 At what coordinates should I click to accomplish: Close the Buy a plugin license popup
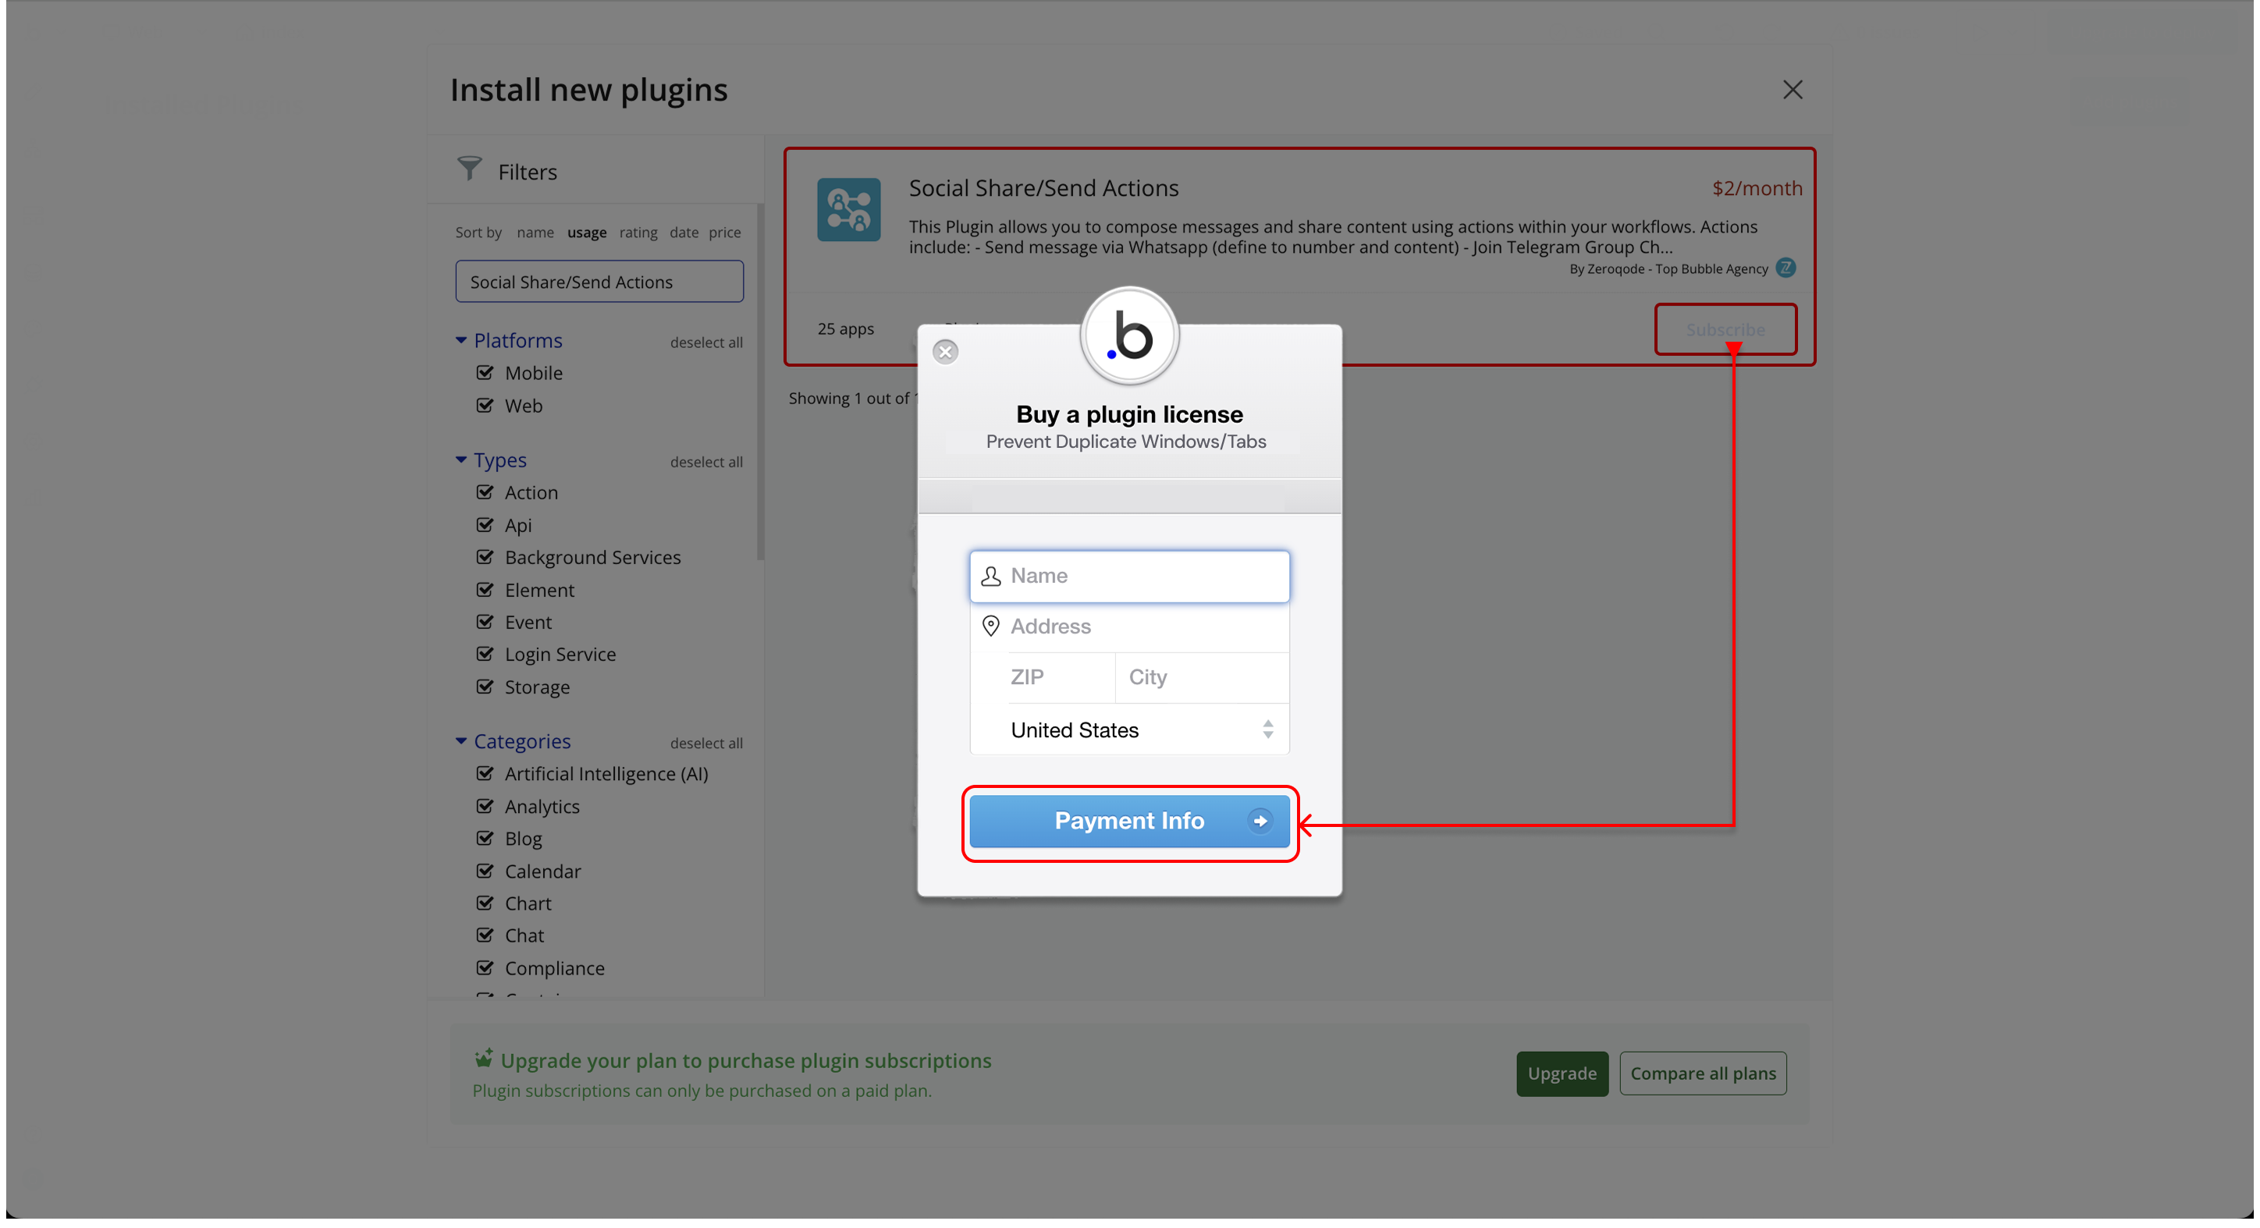pyautogui.click(x=945, y=352)
